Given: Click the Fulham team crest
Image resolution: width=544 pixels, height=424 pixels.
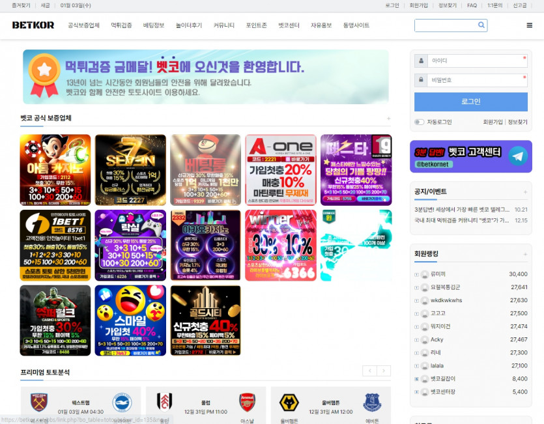Looking at the screenshot, I should tap(164, 402).
